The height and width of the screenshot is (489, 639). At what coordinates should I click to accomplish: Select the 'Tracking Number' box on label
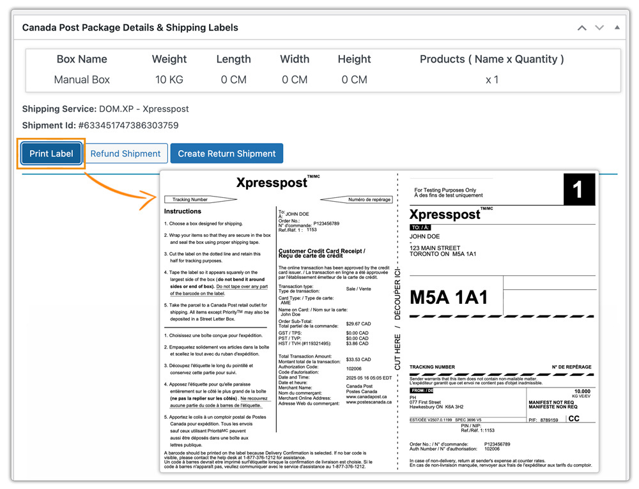200,200
